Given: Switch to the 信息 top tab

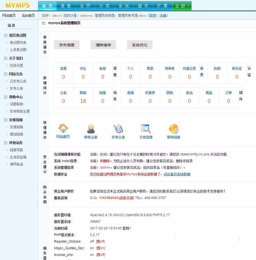Looking at the screenshot, I should 66,6.
